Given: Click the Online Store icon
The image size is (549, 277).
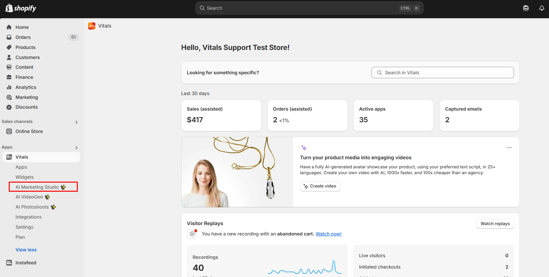Looking at the screenshot, I should coord(9,131).
